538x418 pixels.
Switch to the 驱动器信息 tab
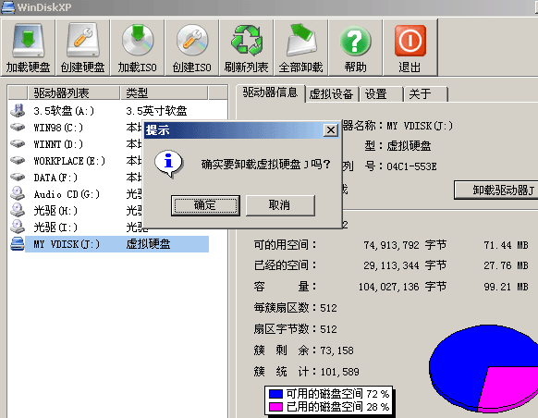pos(270,92)
